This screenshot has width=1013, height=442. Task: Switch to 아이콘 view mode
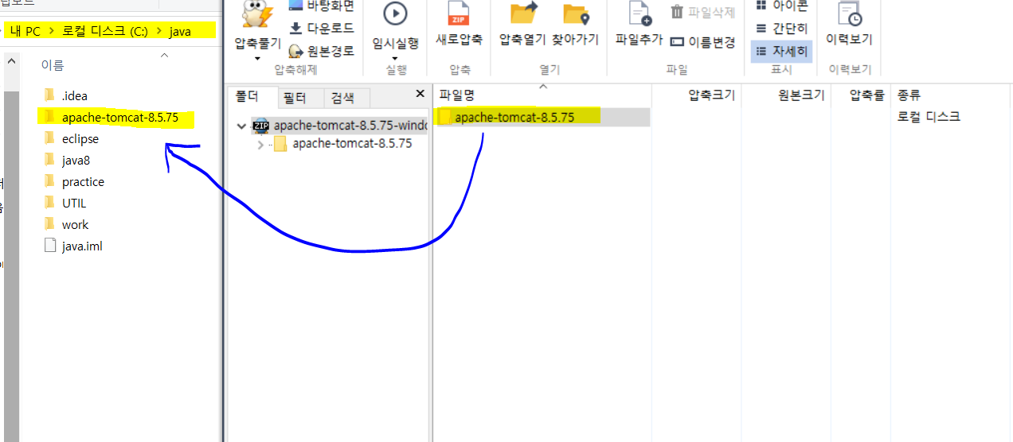[781, 6]
